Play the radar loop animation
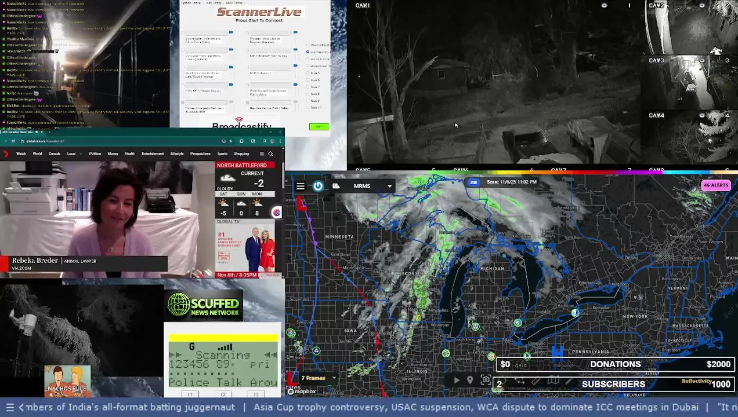The image size is (738, 417). 456,381
